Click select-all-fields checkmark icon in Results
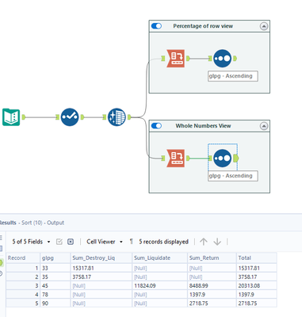 [x=59, y=242]
